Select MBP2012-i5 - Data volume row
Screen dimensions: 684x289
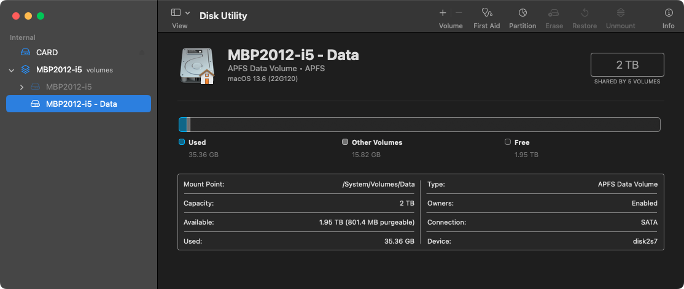click(x=79, y=104)
